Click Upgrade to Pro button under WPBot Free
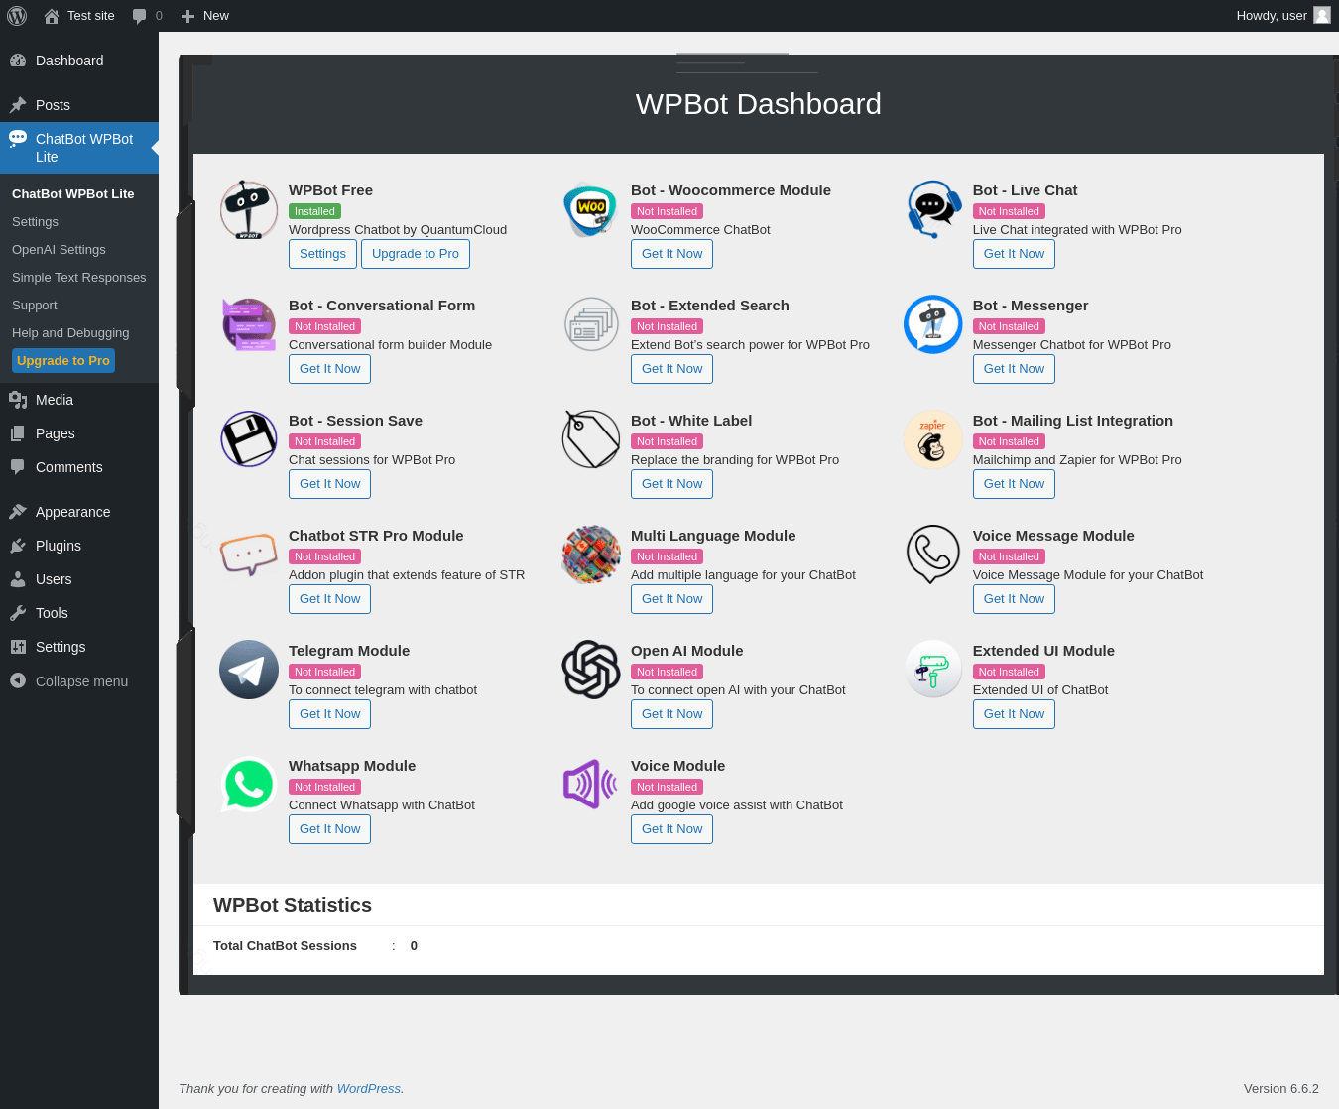This screenshot has width=1339, height=1109. coord(416,254)
